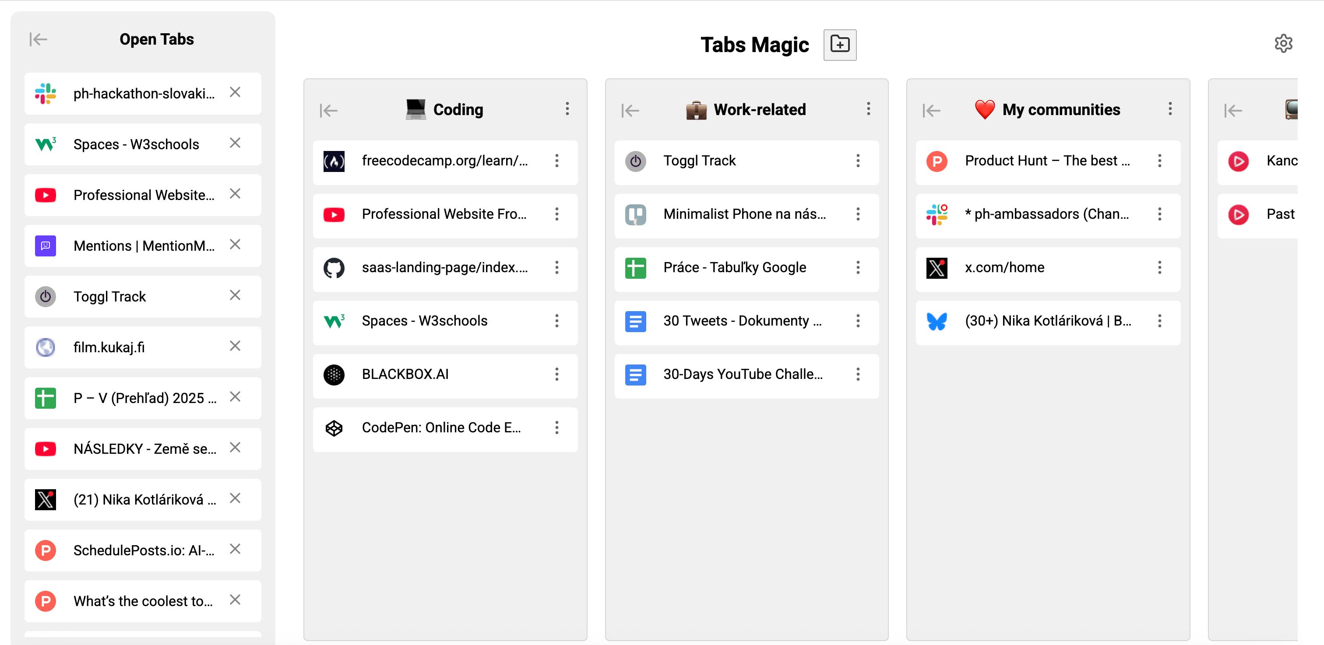Open the freecodecamp.org/learn saved link
The image size is (1324, 645).
[x=444, y=161]
